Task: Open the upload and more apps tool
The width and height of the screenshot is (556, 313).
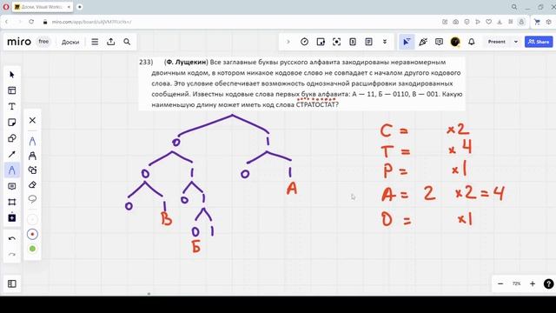Action: pos(11,217)
